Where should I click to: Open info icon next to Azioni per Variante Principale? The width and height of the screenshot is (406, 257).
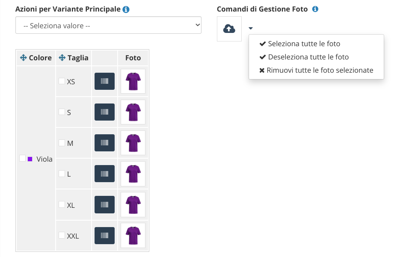pos(126,9)
